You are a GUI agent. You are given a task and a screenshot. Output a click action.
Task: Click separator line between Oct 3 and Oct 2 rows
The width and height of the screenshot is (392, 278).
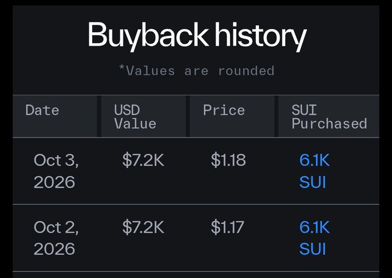tap(196, 204)
